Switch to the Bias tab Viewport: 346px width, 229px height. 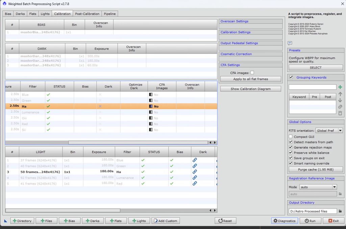(8, 14)
